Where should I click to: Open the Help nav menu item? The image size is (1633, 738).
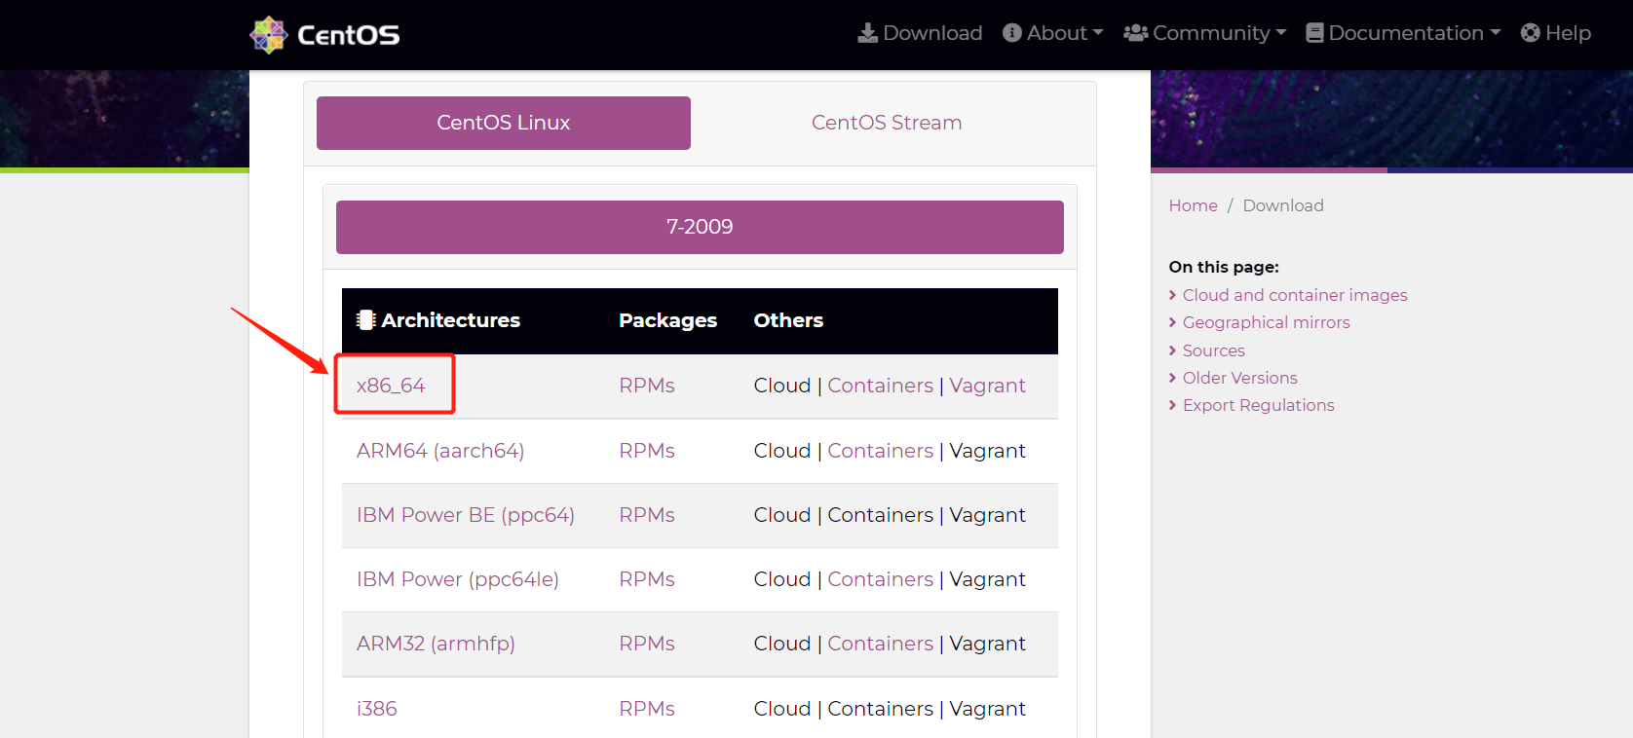coord(1556,33)
